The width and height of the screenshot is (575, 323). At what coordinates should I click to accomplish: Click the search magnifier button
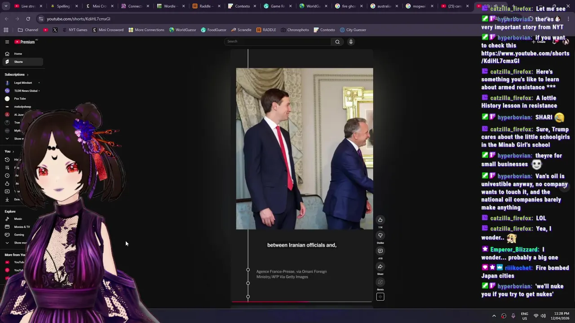337,42
